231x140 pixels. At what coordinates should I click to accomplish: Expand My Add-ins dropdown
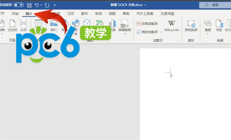click(161, 32)
